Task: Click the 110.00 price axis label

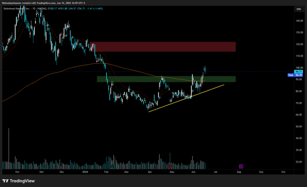Action: pyautogui.click(x=299, y=56)
